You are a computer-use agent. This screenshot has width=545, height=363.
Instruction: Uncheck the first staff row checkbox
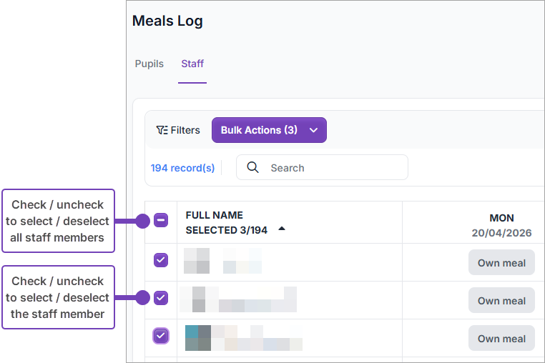point(161,260)
